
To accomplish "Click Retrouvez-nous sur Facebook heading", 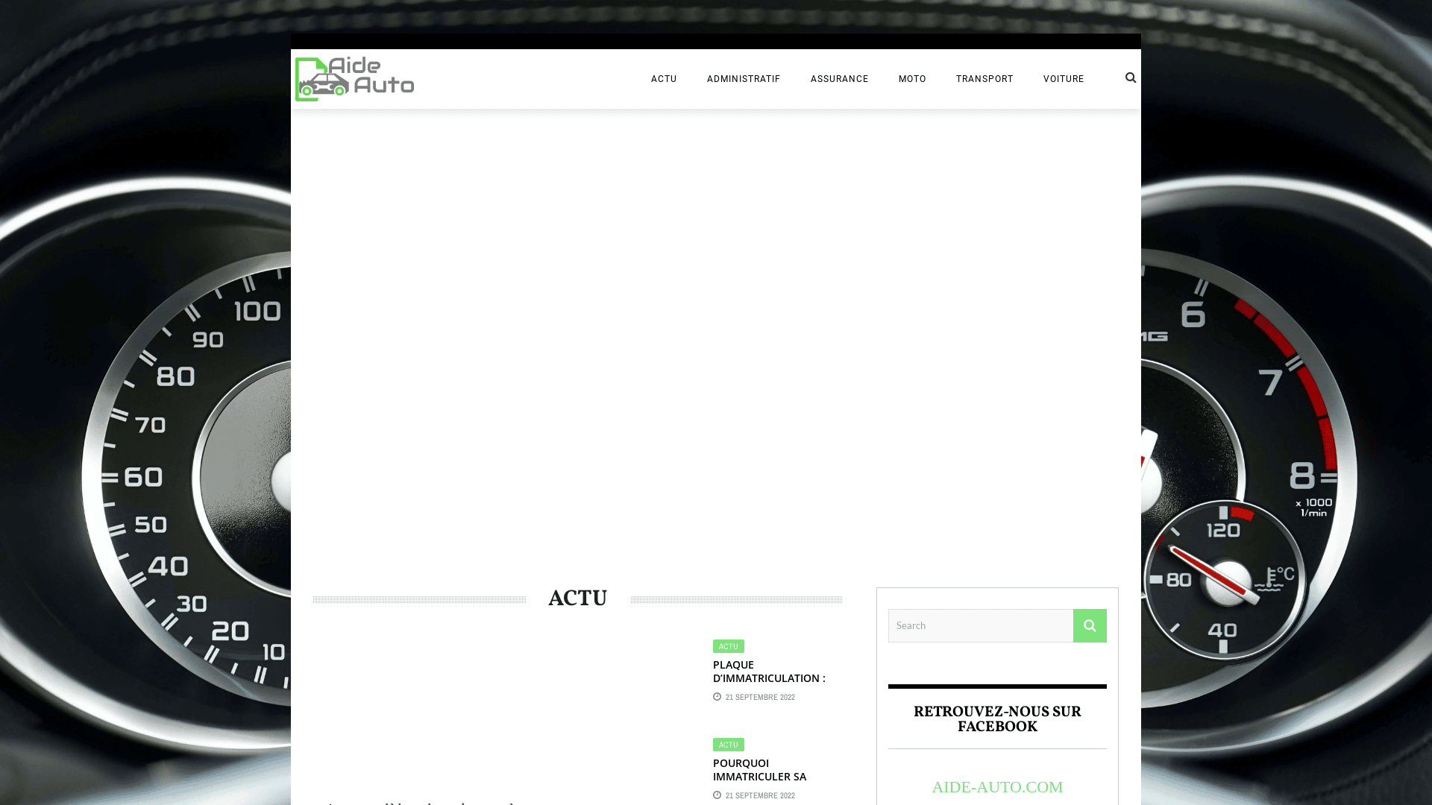I will [x=997, y=719].
